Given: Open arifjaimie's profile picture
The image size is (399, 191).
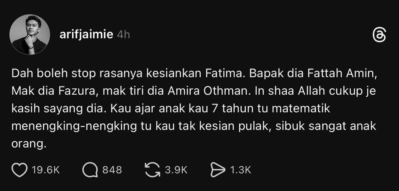Looking at the screenshot, I should (x=30, y=35).
